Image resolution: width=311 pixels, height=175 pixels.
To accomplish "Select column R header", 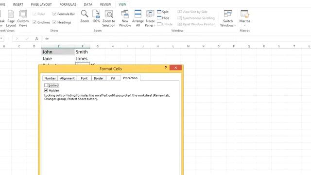I will coord(264,46).
